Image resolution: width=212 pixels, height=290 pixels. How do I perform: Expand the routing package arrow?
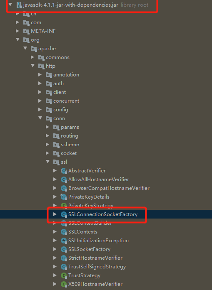[47, 135]
